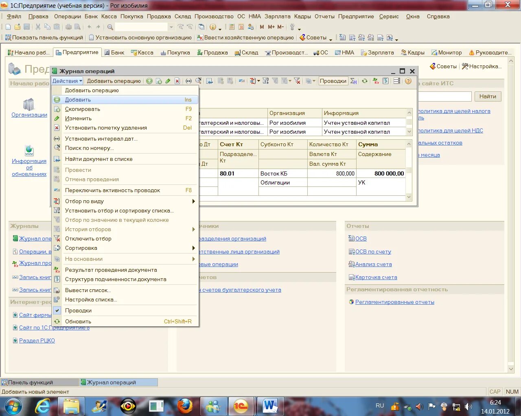The height and width of the screenshot is (416, 521).
Task: Open Firefox from the Windows taskbar
Action: pyautogui.click(x=184, y=406)
